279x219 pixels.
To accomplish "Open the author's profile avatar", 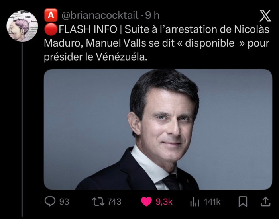I will (22, 27).
